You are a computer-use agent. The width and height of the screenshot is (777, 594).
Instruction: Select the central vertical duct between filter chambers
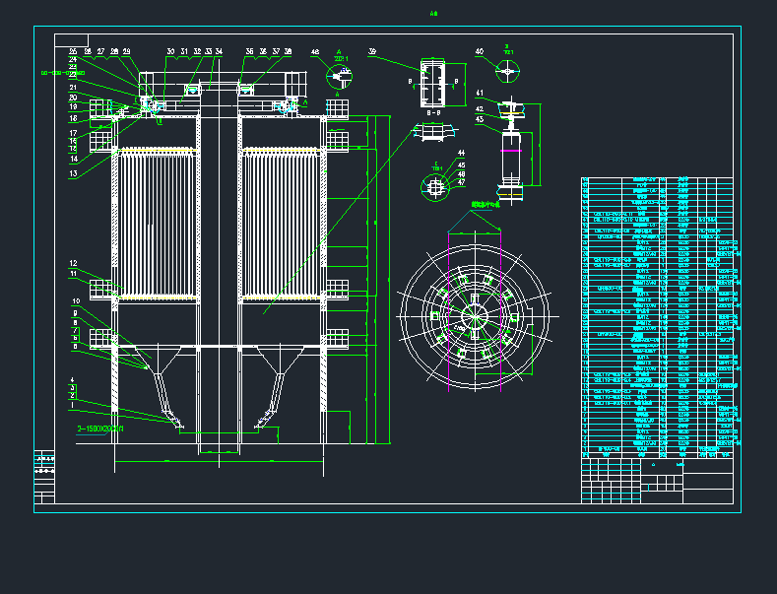220,276
